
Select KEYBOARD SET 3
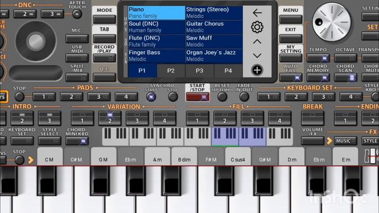click(323, 97)
